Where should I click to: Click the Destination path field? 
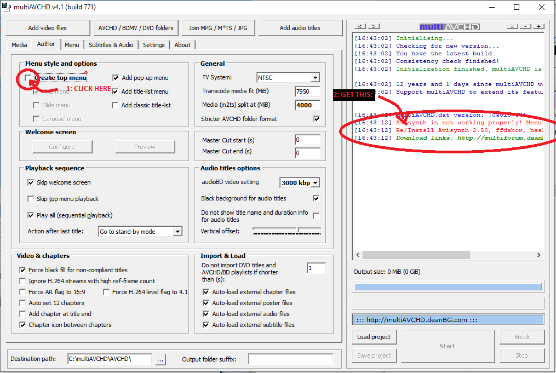click(110, 359)
